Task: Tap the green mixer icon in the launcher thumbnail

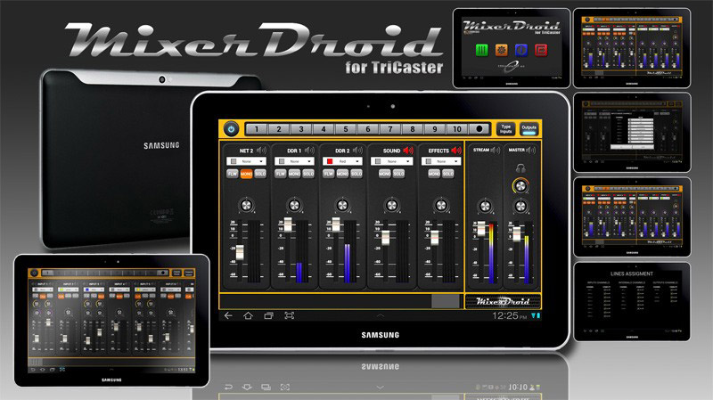Action: coord(481,50)
